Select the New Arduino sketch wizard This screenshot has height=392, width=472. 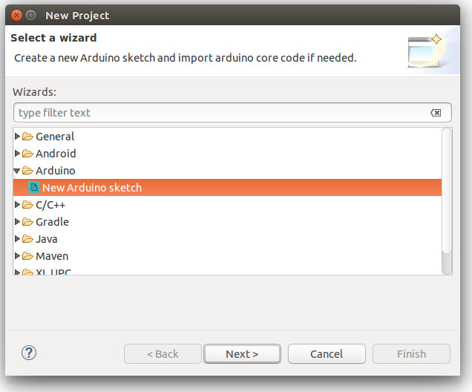click(227, 188)
